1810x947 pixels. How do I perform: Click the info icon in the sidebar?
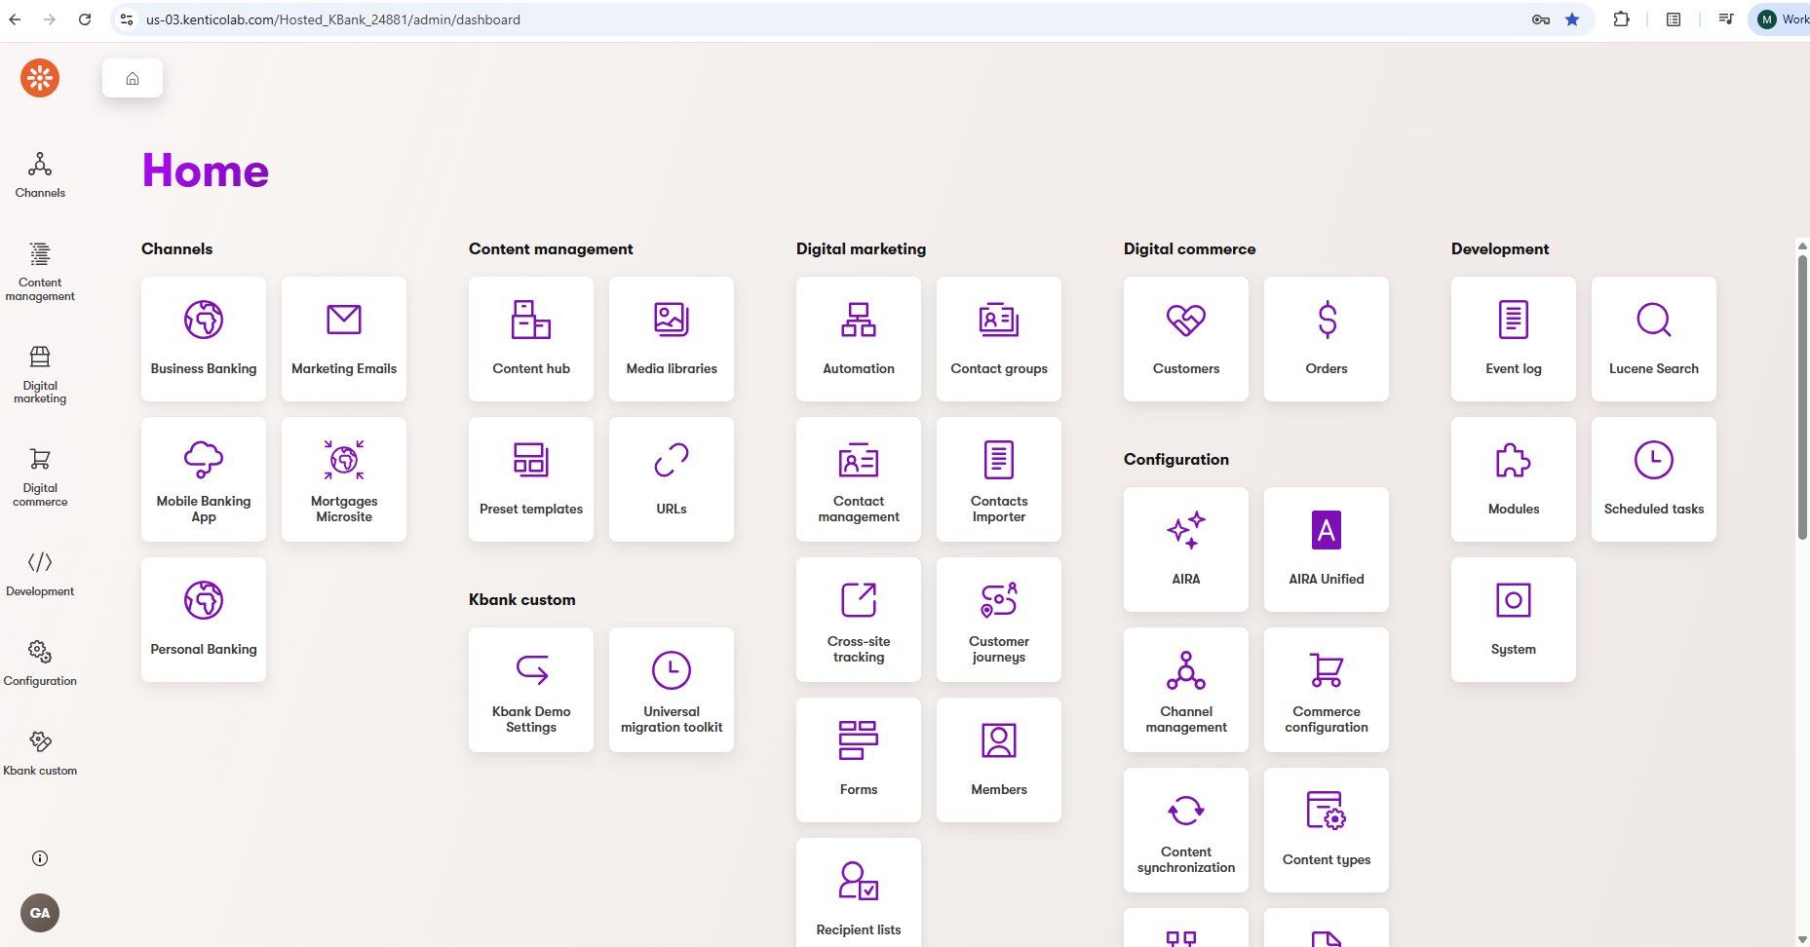(x=40, y=858)
